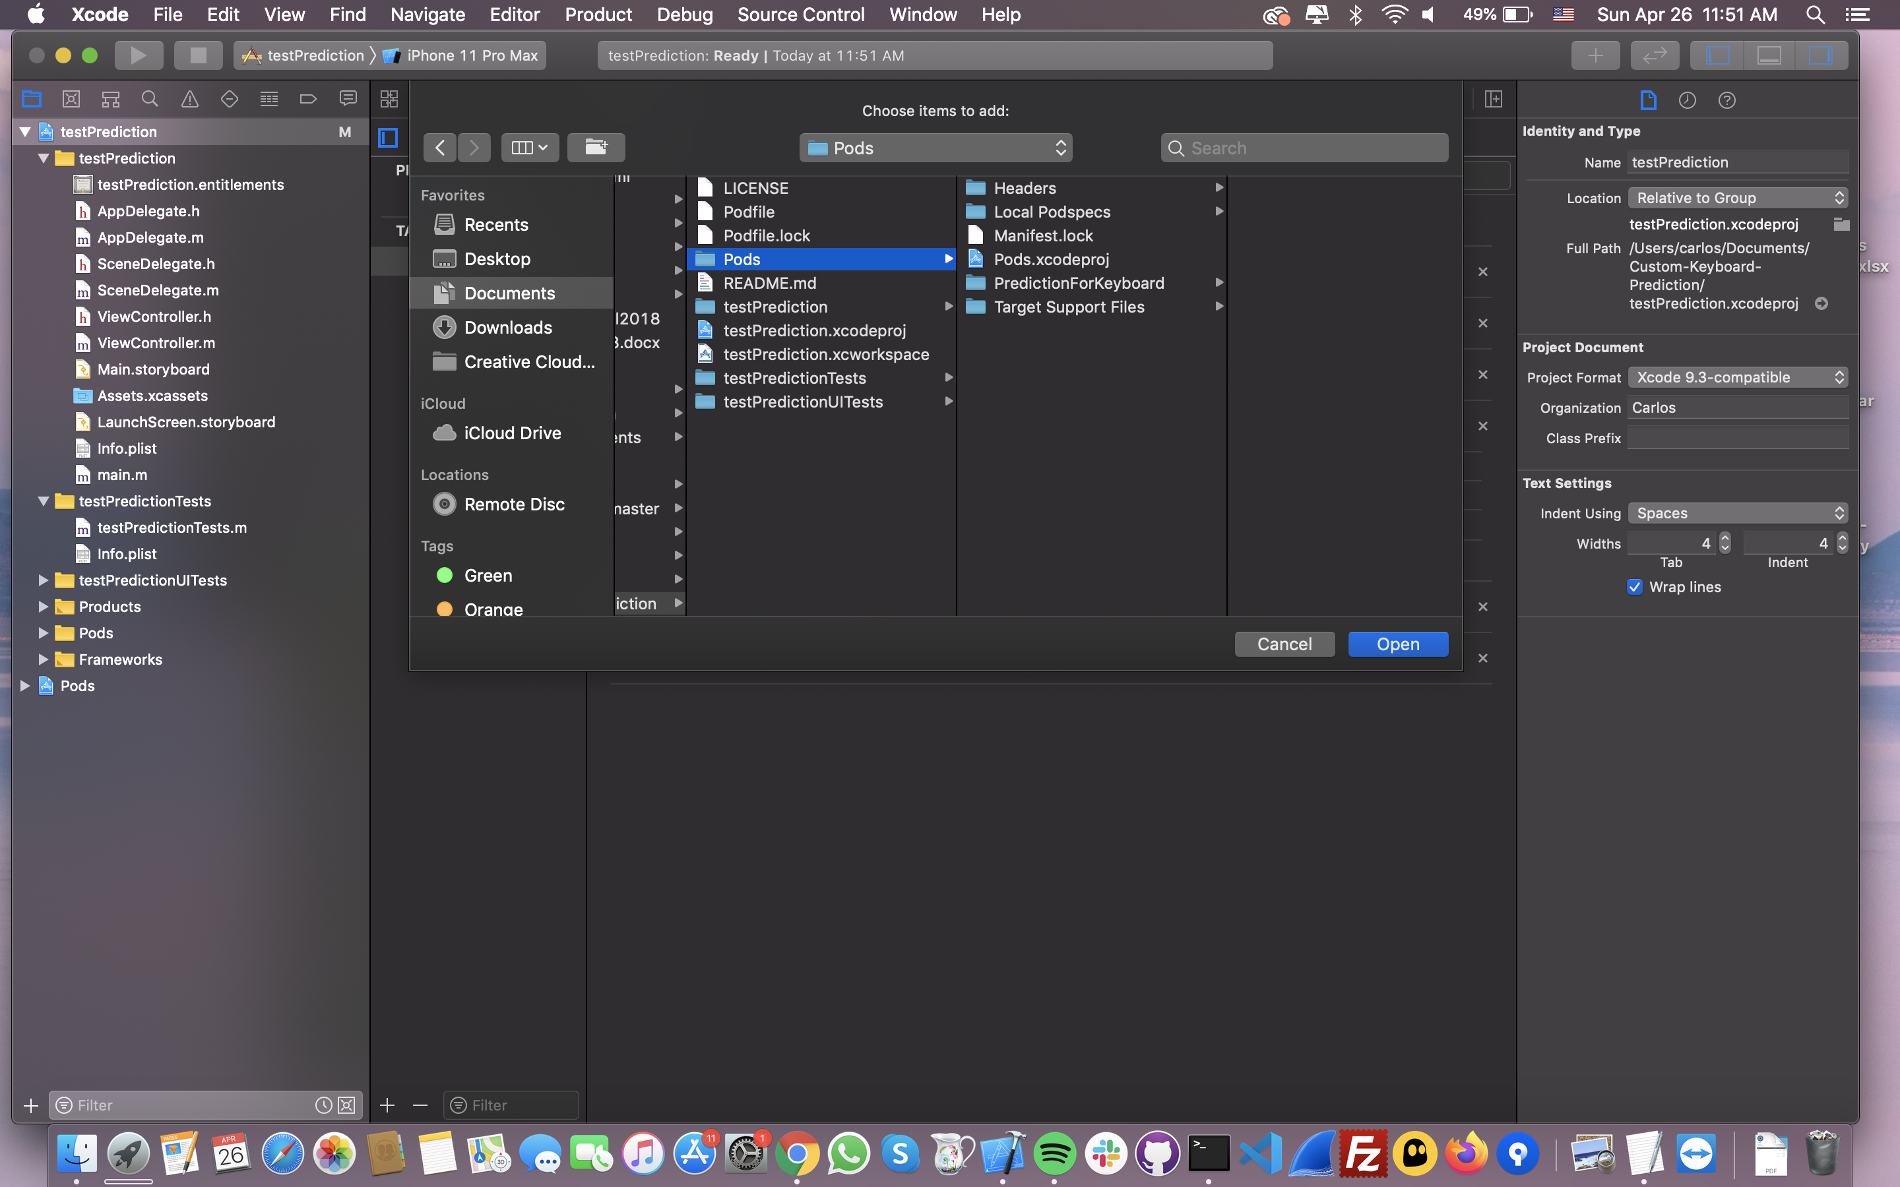Open the Location Relative to Group dropdown
This screenshot has width=1900, height=1187.
(1738, 198)
